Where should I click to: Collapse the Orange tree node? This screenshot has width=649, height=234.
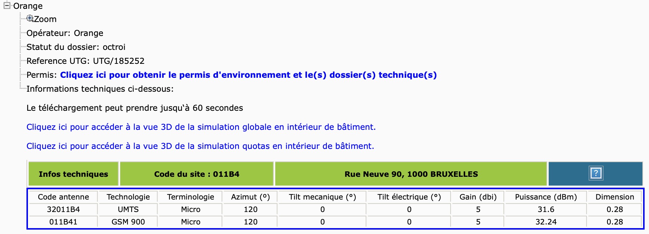click(7, 6)
